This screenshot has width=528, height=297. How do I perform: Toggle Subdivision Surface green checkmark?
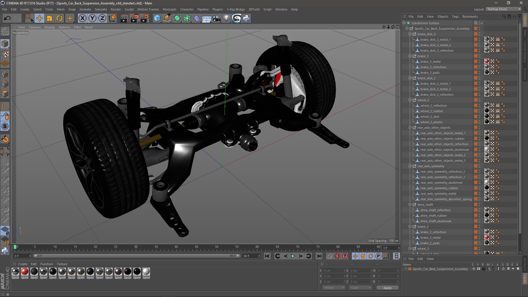tap(482, 23)
